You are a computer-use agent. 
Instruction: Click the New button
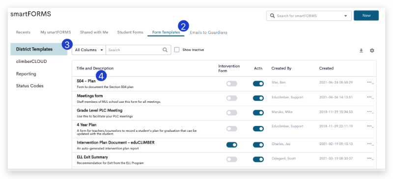point(366,16)
